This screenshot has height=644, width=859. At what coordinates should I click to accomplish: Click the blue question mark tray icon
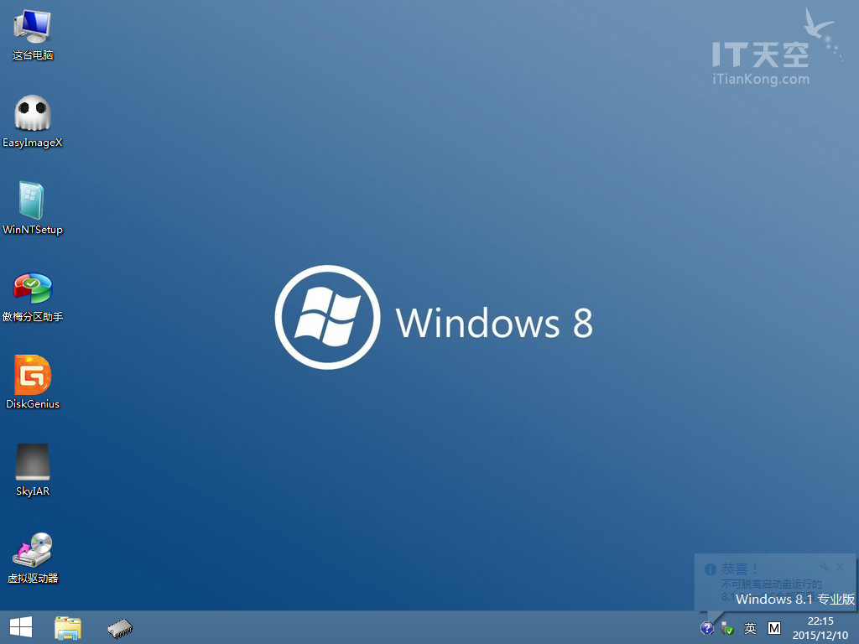point(706,628)
